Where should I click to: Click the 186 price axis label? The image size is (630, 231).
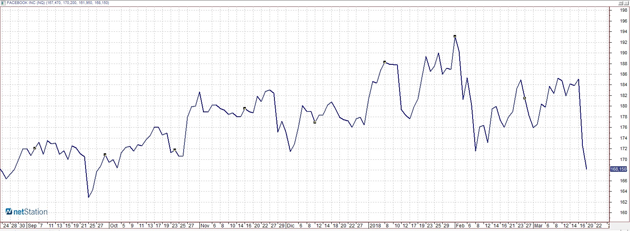[623, 74]
